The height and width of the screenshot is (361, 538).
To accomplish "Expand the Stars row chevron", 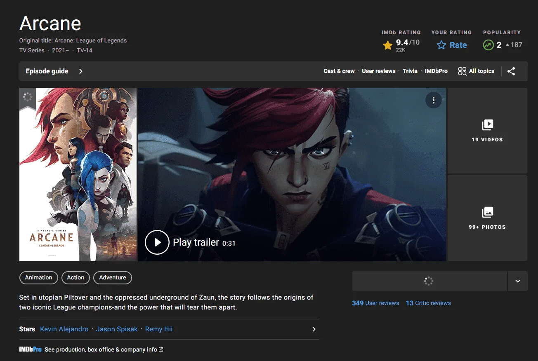I will (314, 329).
